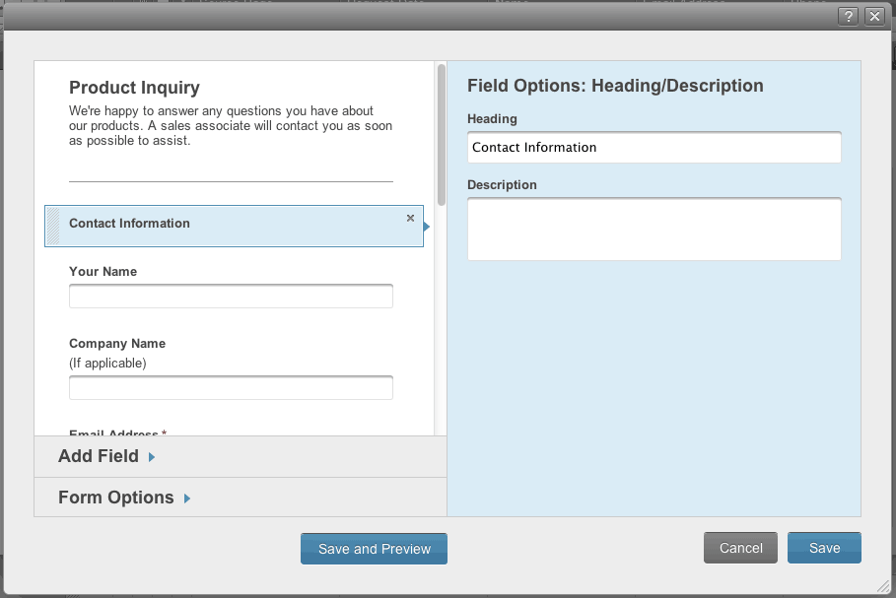
Task: Close the form editor dialog
Action: (x=873, y=16)
